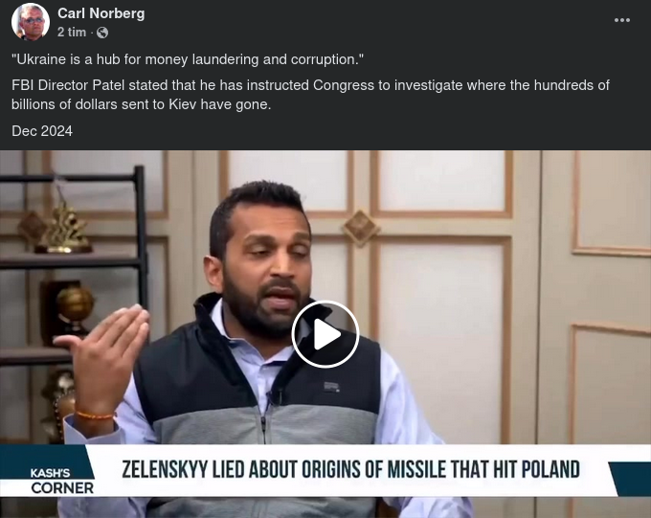This screenshot has height=518, width=651.
Task: Click the globe ornament on the shelf
Action: pyautogui.click(x=75, y=308)
